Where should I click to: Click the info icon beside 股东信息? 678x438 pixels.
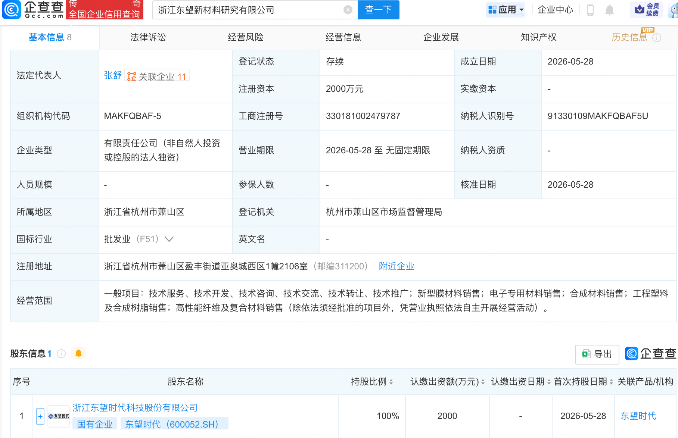point(61,354)
